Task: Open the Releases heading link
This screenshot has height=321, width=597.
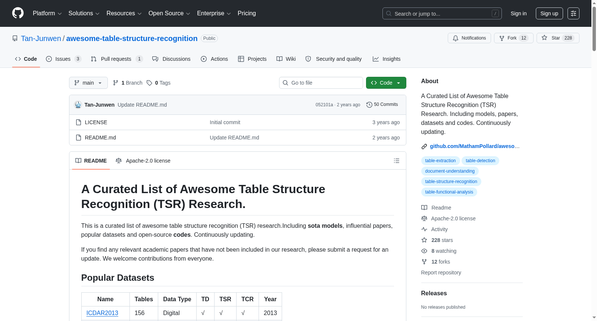Action: tap(434, 293)
